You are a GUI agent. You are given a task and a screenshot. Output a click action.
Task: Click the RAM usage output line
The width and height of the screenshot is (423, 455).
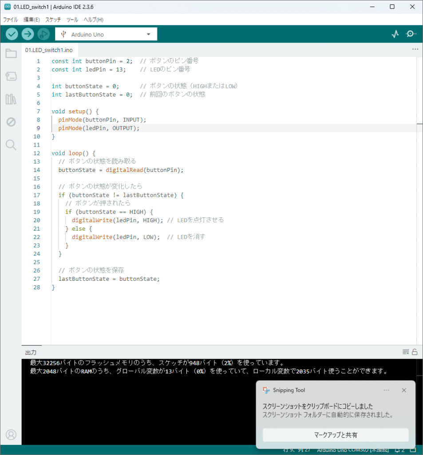(209, 371)
